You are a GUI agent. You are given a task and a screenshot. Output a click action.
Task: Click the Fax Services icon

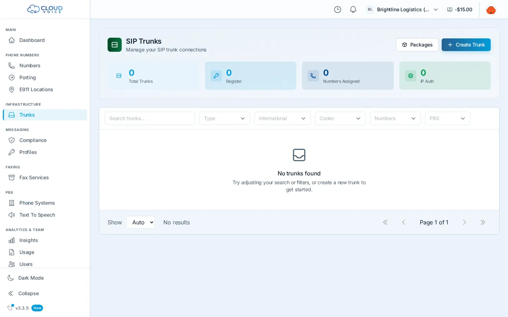pos(12,178)
